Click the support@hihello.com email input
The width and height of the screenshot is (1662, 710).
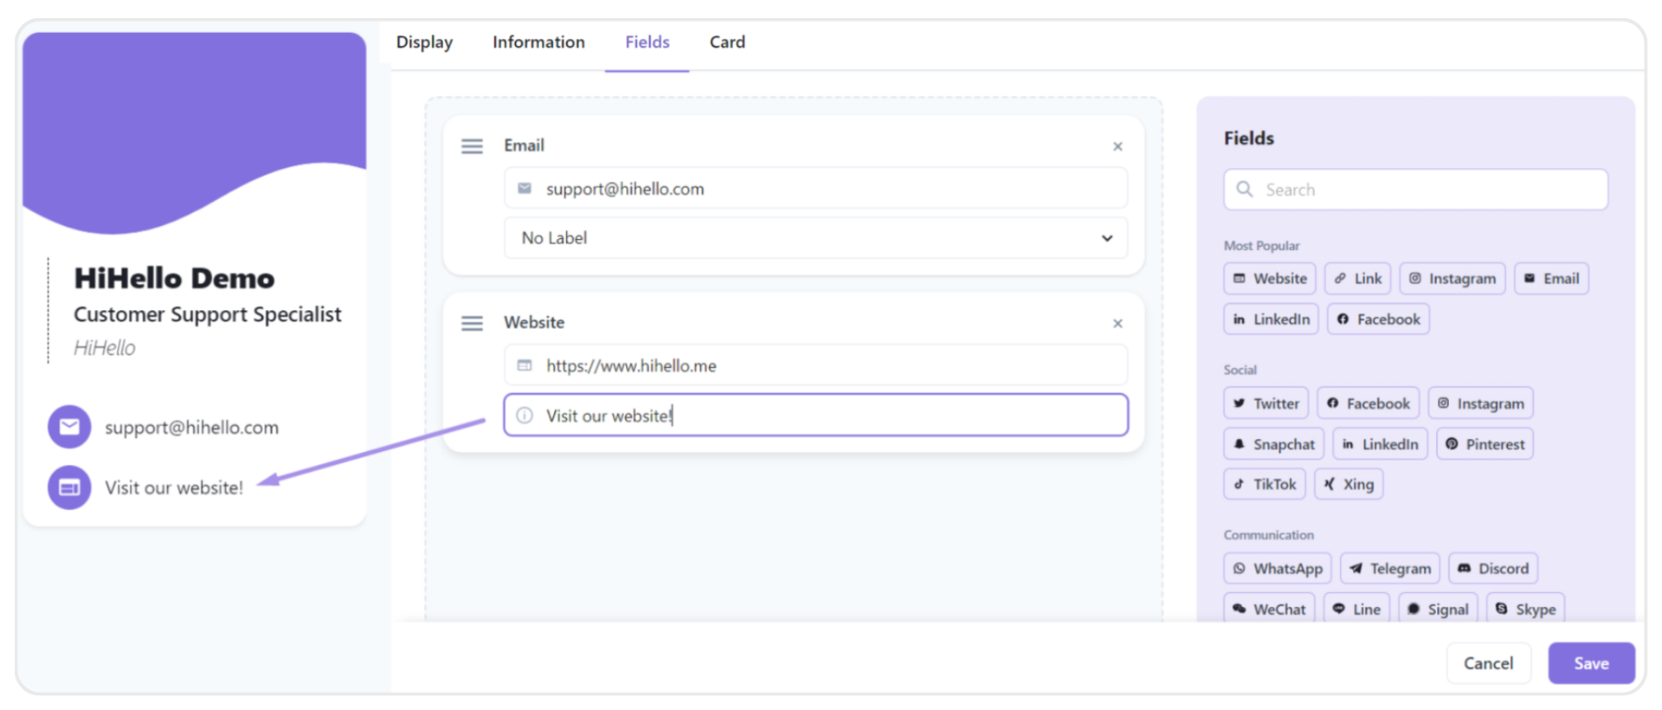815,189
